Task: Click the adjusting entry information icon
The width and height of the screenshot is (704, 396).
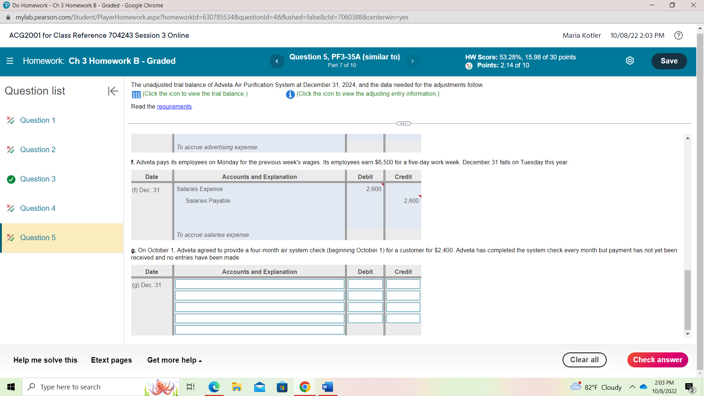Action: 290,94
